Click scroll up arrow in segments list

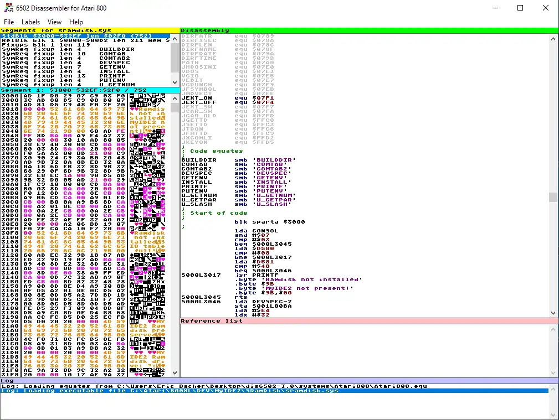[x=175, y=38]
